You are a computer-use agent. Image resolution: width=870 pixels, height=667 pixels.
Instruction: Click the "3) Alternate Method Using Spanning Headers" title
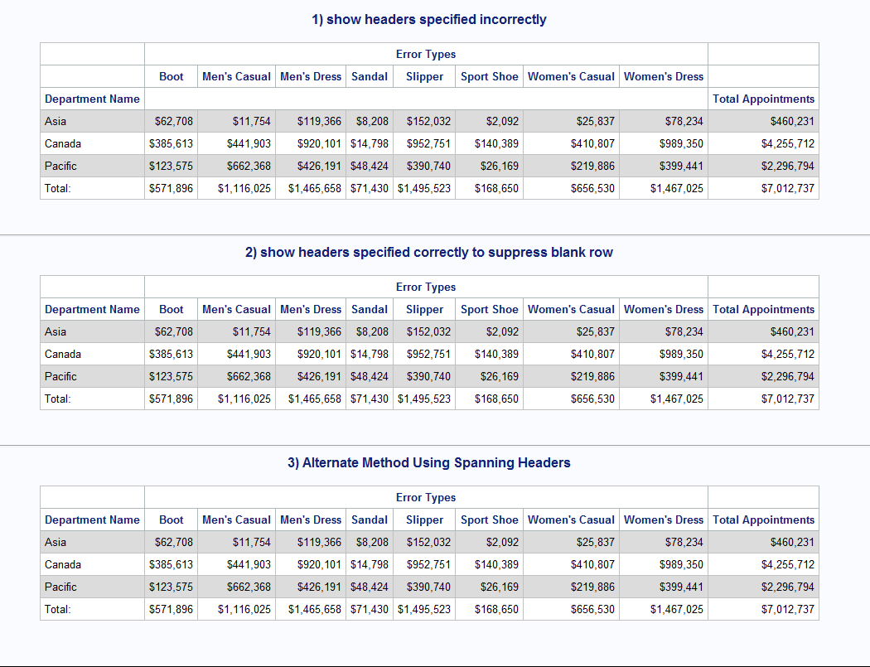click(428, 462)
